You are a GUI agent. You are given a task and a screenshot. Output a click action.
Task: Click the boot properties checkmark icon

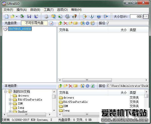coord(51,23)
